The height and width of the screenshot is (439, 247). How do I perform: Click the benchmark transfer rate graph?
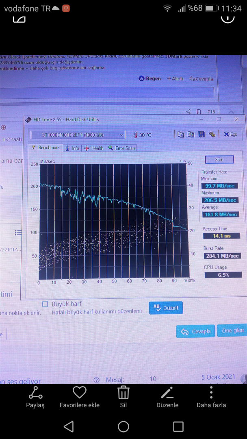click(x=113, y=222)
